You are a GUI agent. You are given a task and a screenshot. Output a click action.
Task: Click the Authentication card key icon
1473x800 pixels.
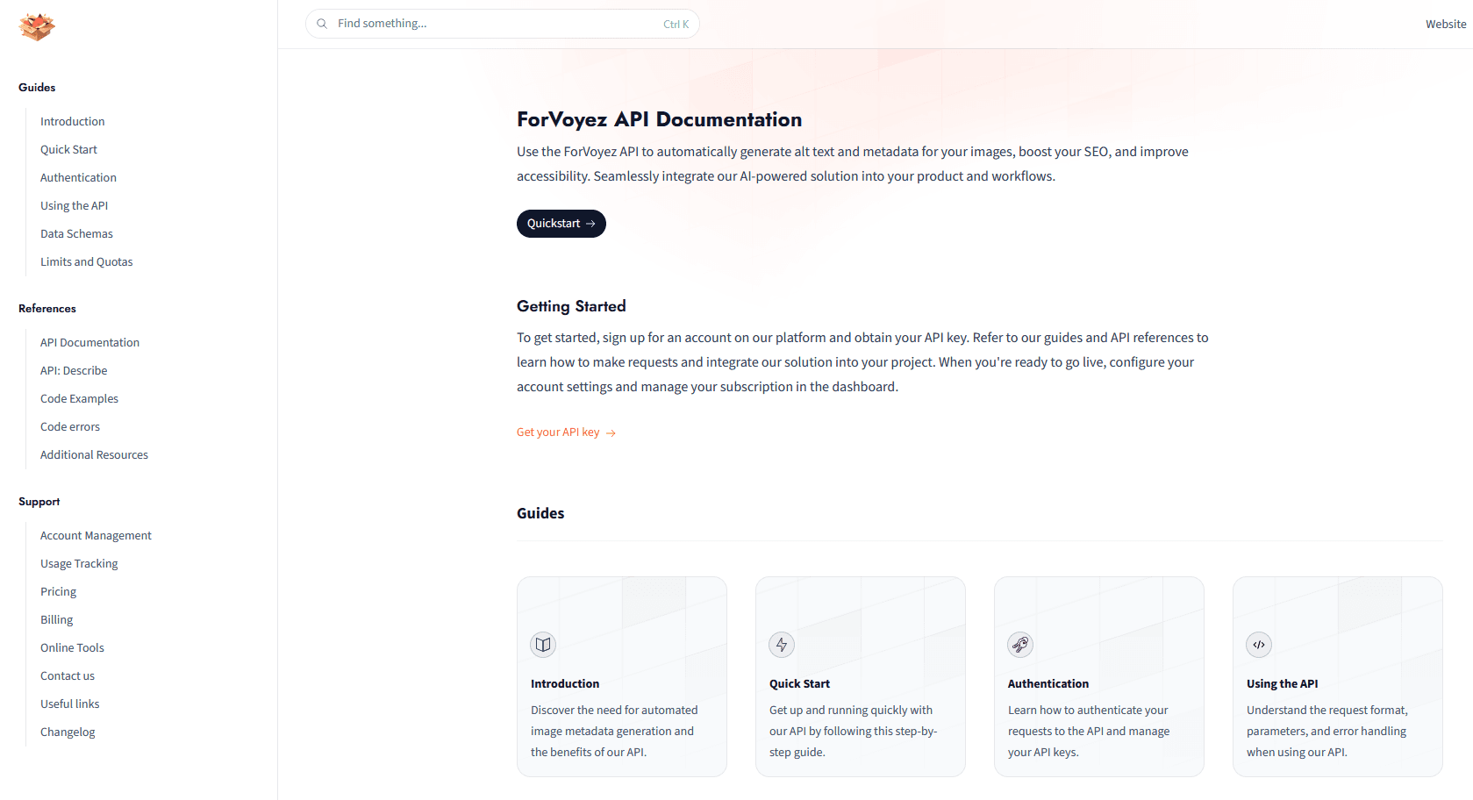coord(1020,645)
